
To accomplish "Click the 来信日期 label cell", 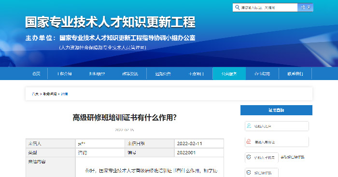I will [149, 143].
